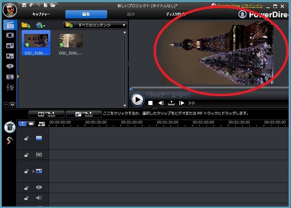Switch to timeline view
291x208 pixels.
point(22,124)
